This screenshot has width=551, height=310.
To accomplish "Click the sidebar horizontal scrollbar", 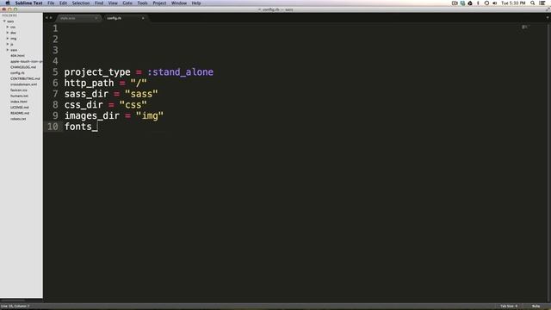I will (14, 301).
